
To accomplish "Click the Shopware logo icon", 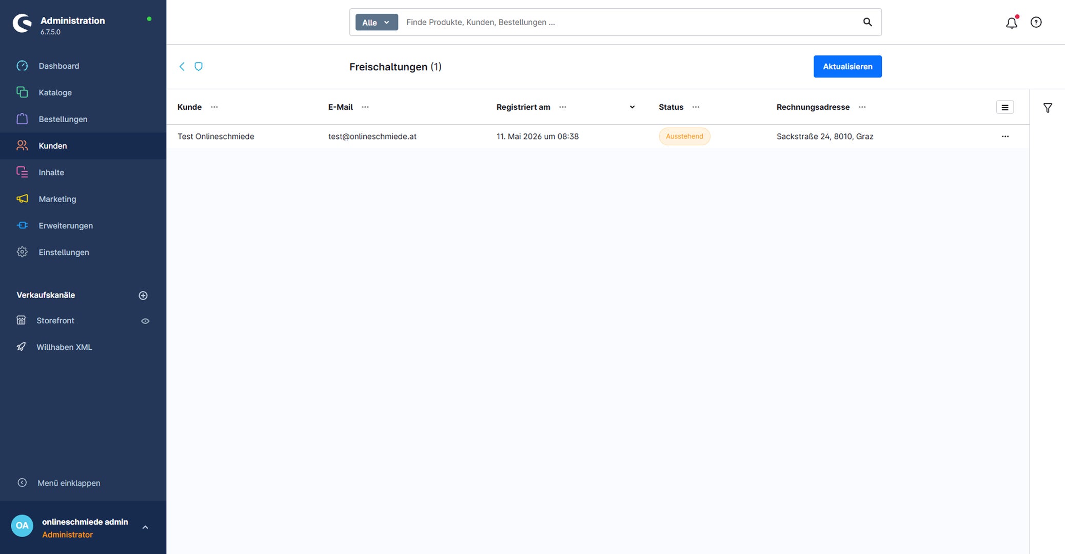I will point(22,23).
